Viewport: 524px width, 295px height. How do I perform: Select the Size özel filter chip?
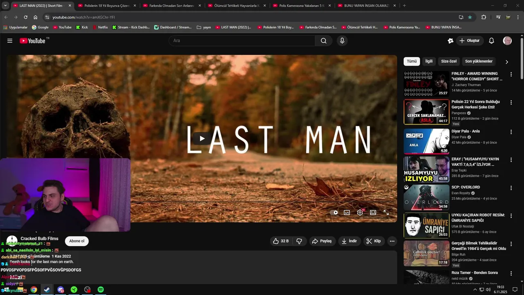[x=449, y=61]
